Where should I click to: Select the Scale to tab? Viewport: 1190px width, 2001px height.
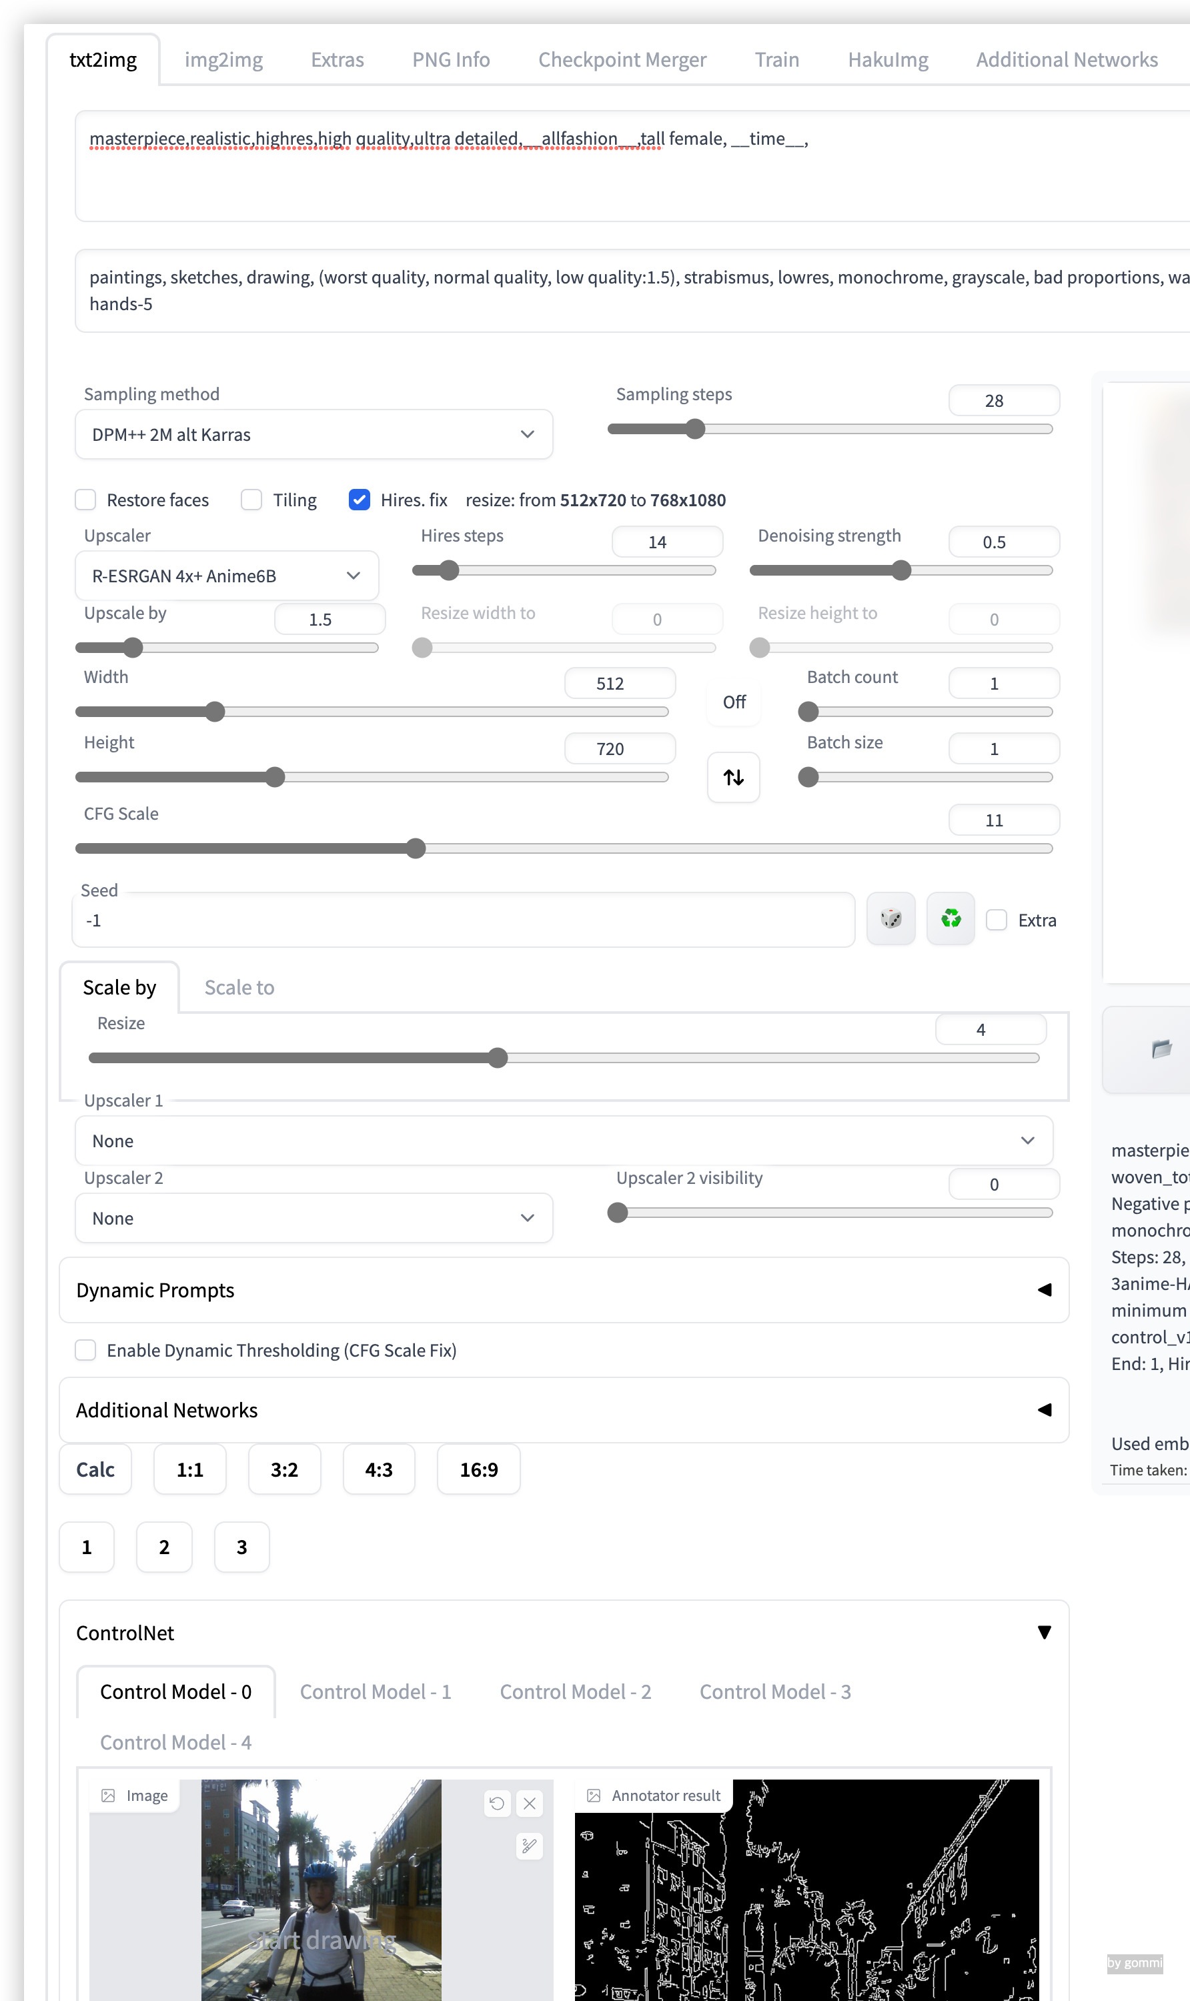239,988
